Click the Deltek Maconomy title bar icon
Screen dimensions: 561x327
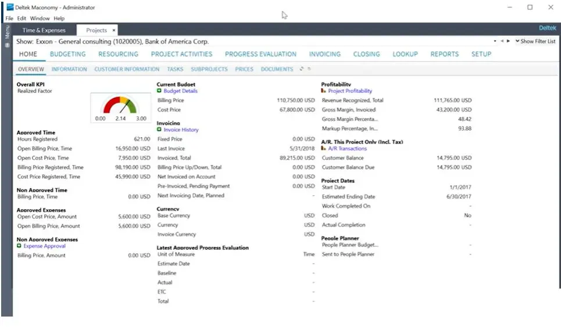click(9, 8)
